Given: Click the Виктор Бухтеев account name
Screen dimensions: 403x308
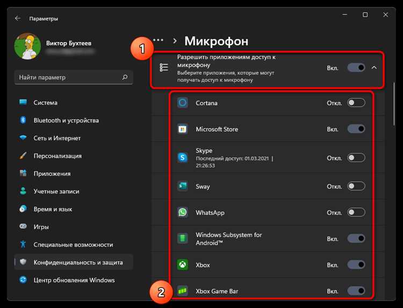Looking at the screenshot, I should click(69, 43).
